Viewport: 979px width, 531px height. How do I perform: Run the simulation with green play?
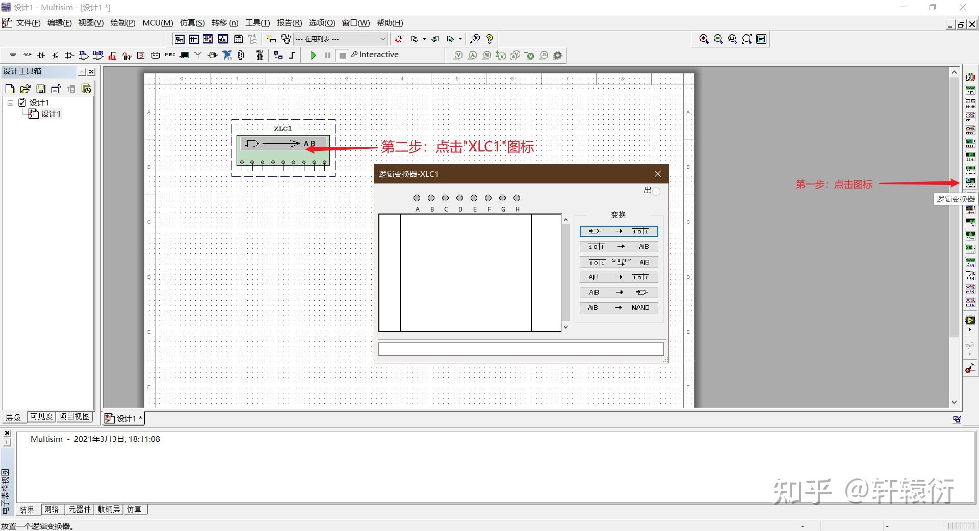click(x=314, y=55)
